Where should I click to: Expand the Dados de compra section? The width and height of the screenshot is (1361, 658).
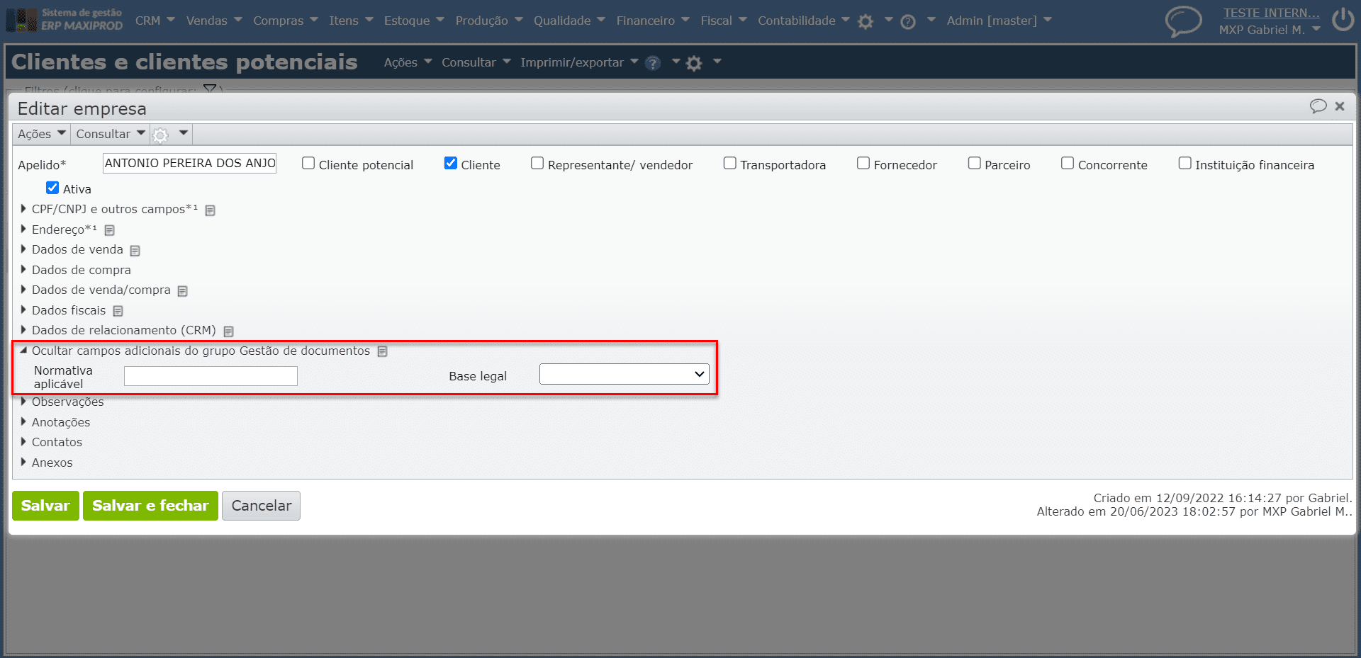tap(75, 270)
